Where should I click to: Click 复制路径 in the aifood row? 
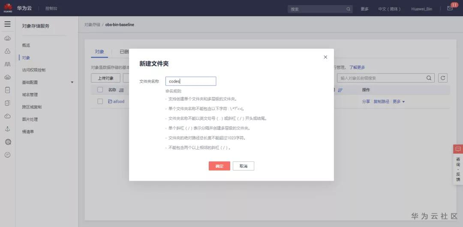pos(381,102)
